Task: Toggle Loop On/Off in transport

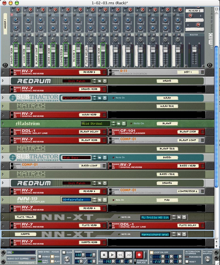Action: (x=151, y=252)
